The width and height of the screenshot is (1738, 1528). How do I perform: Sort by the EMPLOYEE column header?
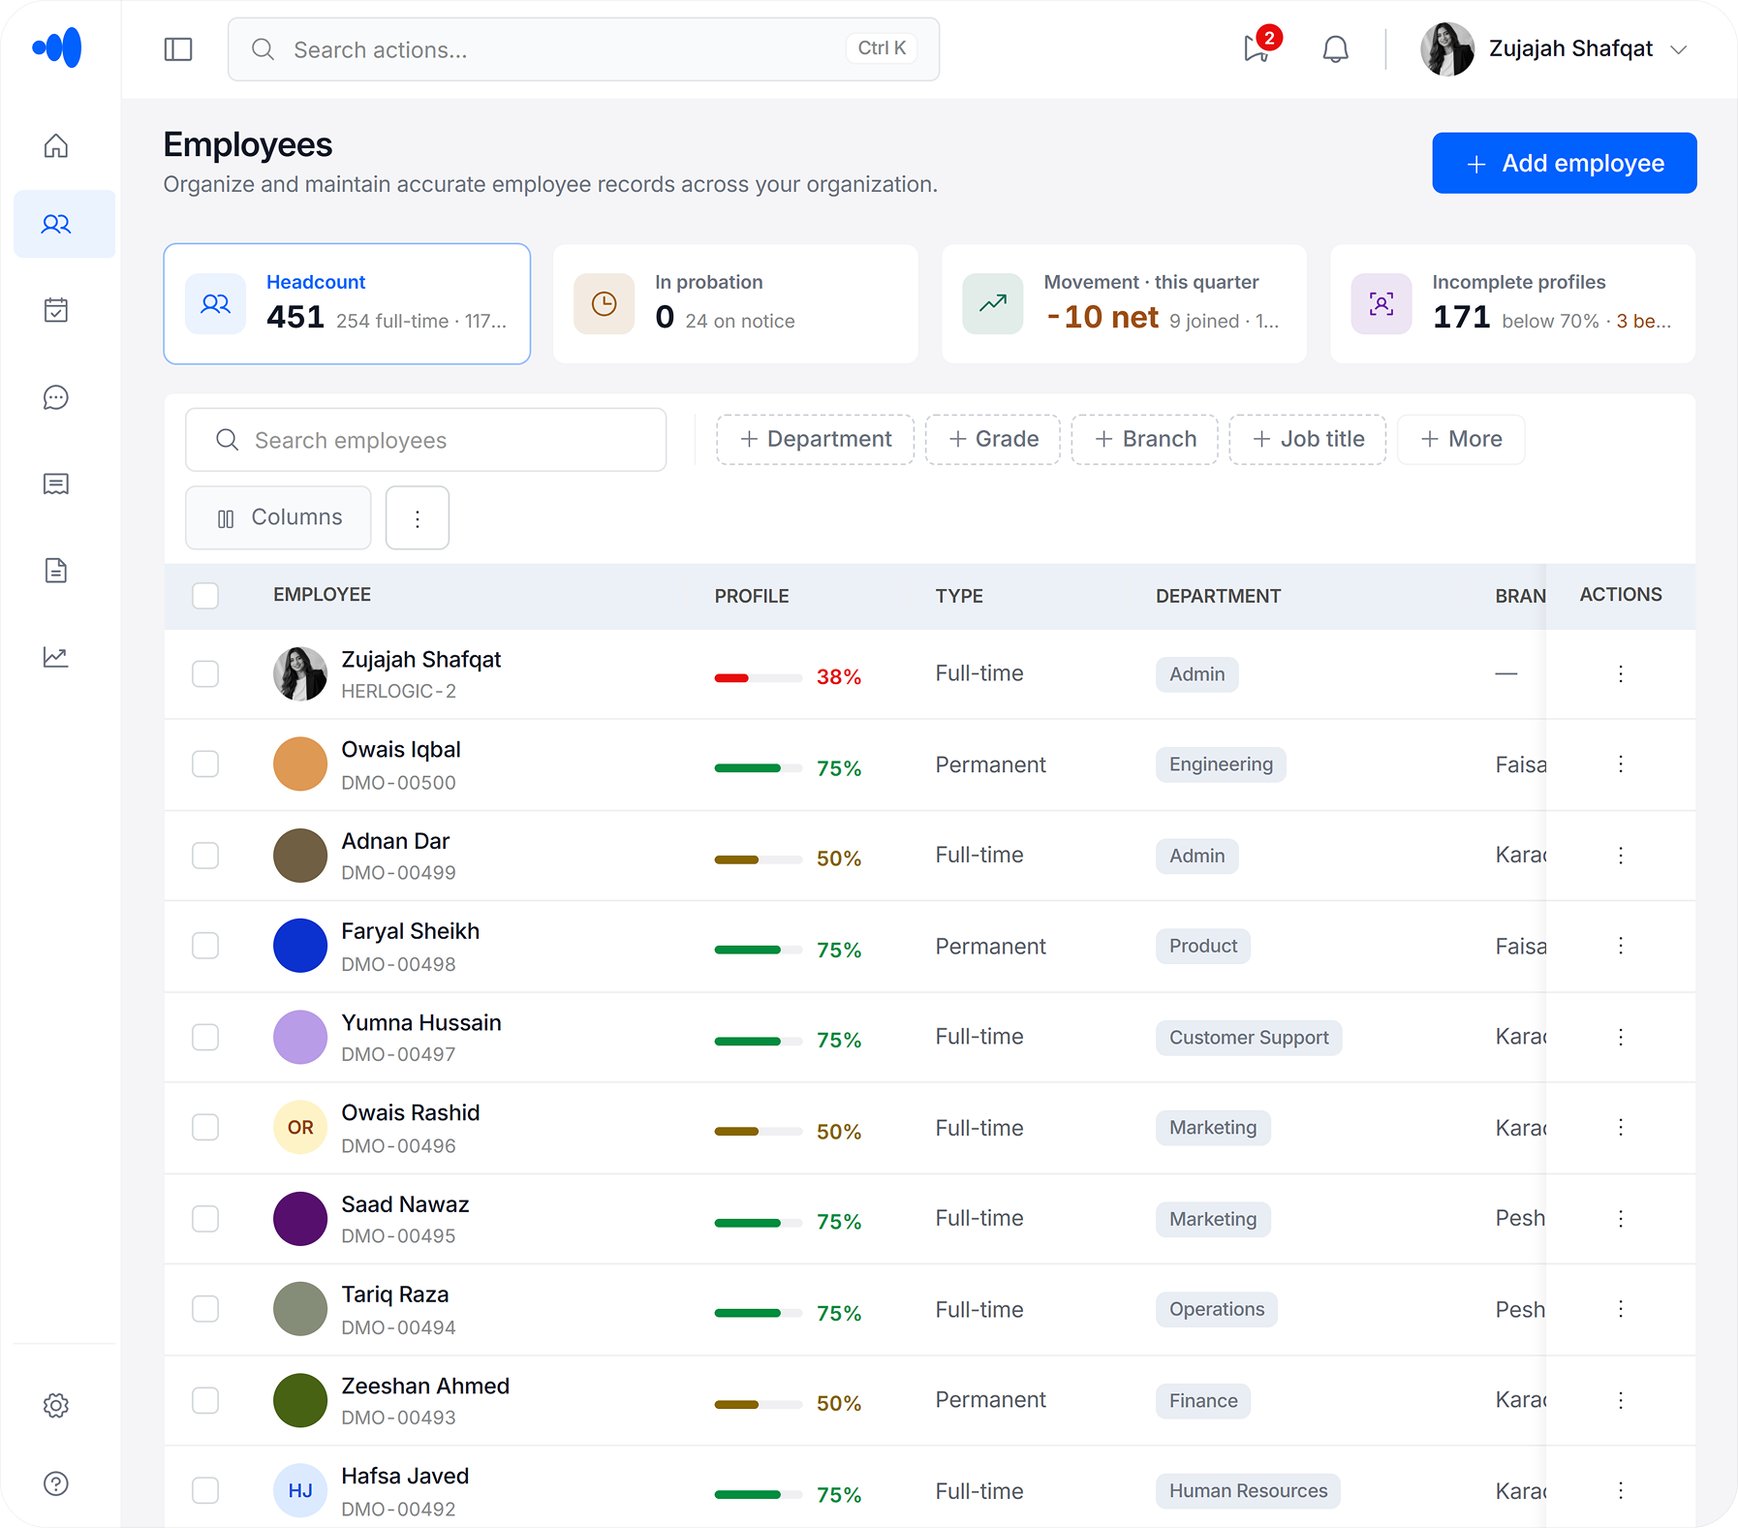pos(322,595)
